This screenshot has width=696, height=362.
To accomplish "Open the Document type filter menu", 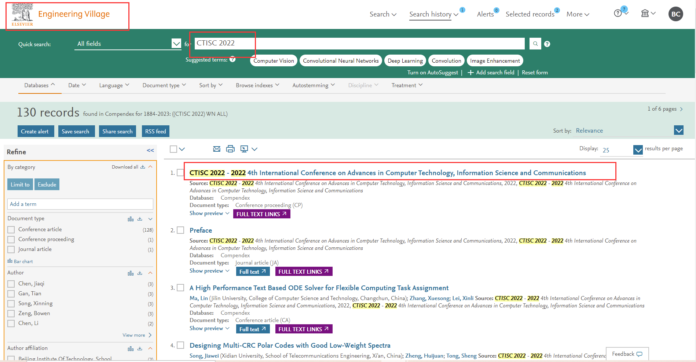I will pyautogui.click(x=164, y=85).
